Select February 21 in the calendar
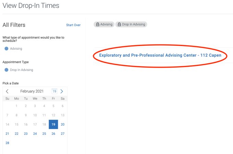Viewport: 233px width, 154px height. tap(7, 134)
